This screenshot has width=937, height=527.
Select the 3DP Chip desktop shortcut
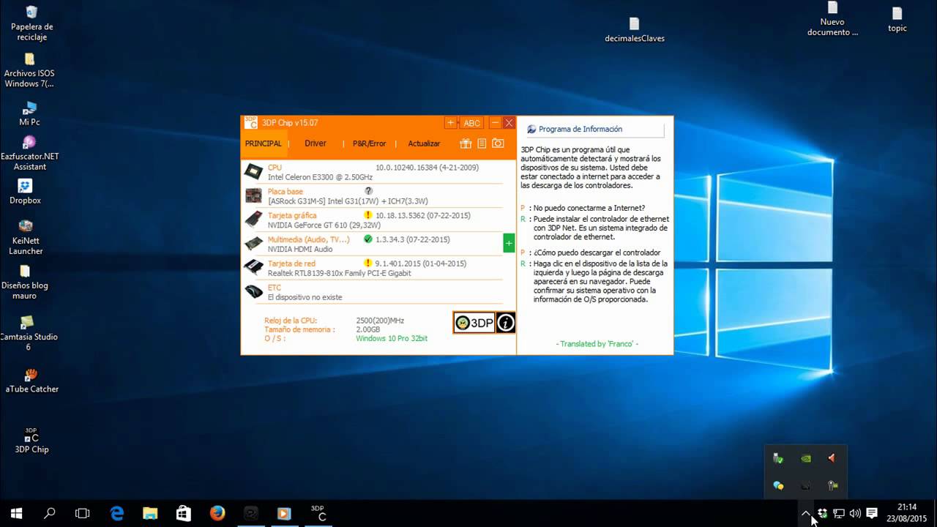(31, 441)
